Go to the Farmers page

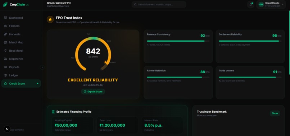(x=21, y=26)
